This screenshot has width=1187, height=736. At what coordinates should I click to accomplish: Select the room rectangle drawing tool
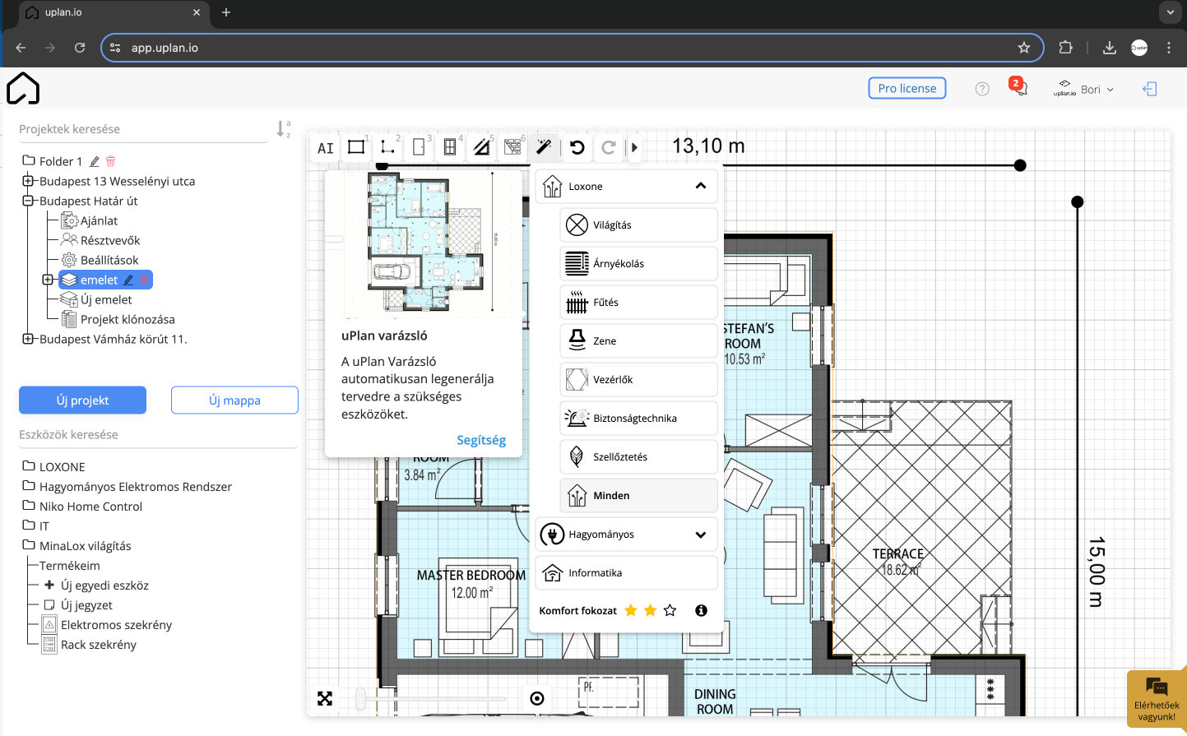356,147
